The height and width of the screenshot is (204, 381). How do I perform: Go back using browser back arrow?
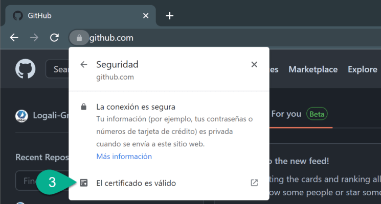14,38
